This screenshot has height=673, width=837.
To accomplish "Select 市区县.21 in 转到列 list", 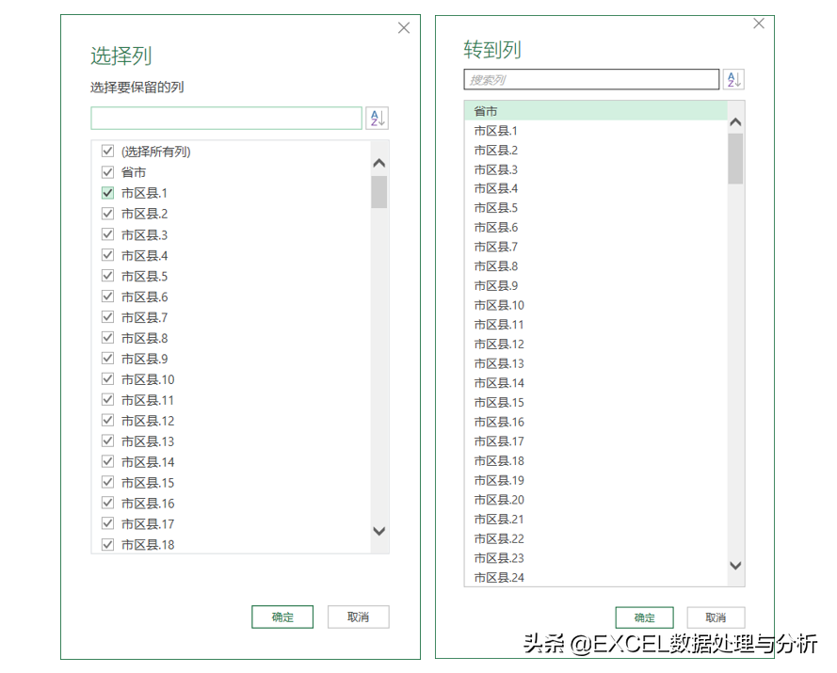I will (x=596, y=519).
